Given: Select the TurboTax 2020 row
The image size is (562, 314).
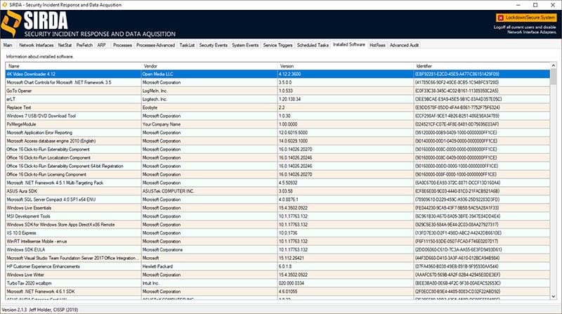Looking at the screenshot, I should tap(277, 283).
